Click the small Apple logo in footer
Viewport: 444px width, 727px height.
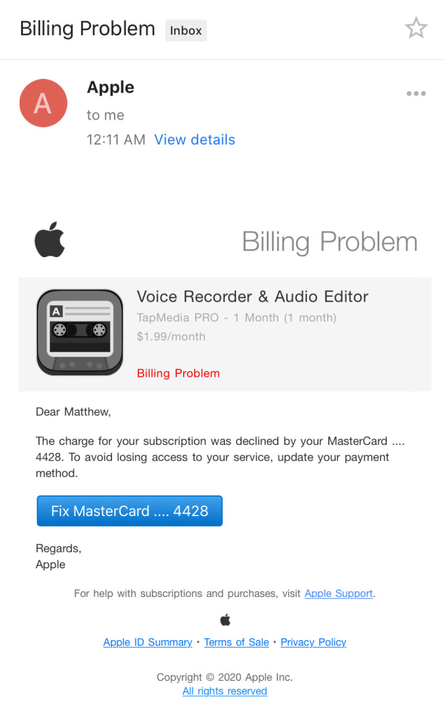[225, 619]
